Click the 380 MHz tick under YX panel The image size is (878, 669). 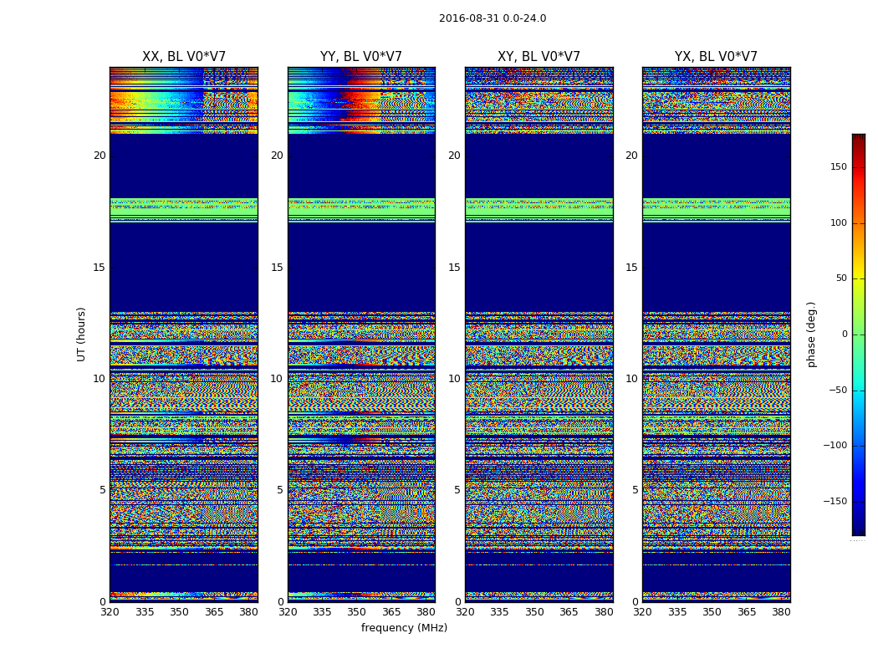[781, 612]
